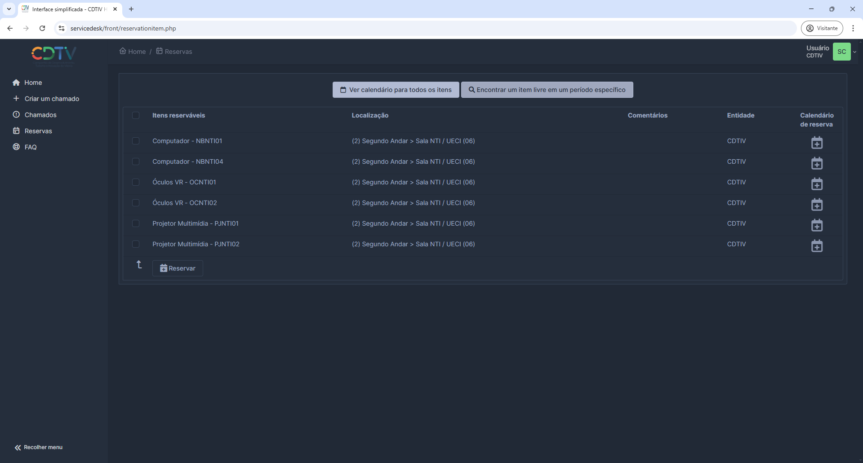Open reservation calendar for Projetor Multimídia - PJNTI02
Viewport: 863px width, 463px height.
pyautogui.click(x=817, y=246)
